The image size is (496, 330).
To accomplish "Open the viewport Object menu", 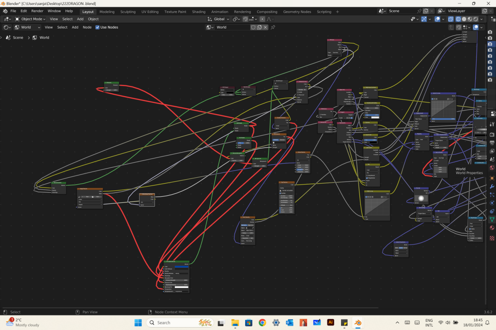I will [93, 19].
